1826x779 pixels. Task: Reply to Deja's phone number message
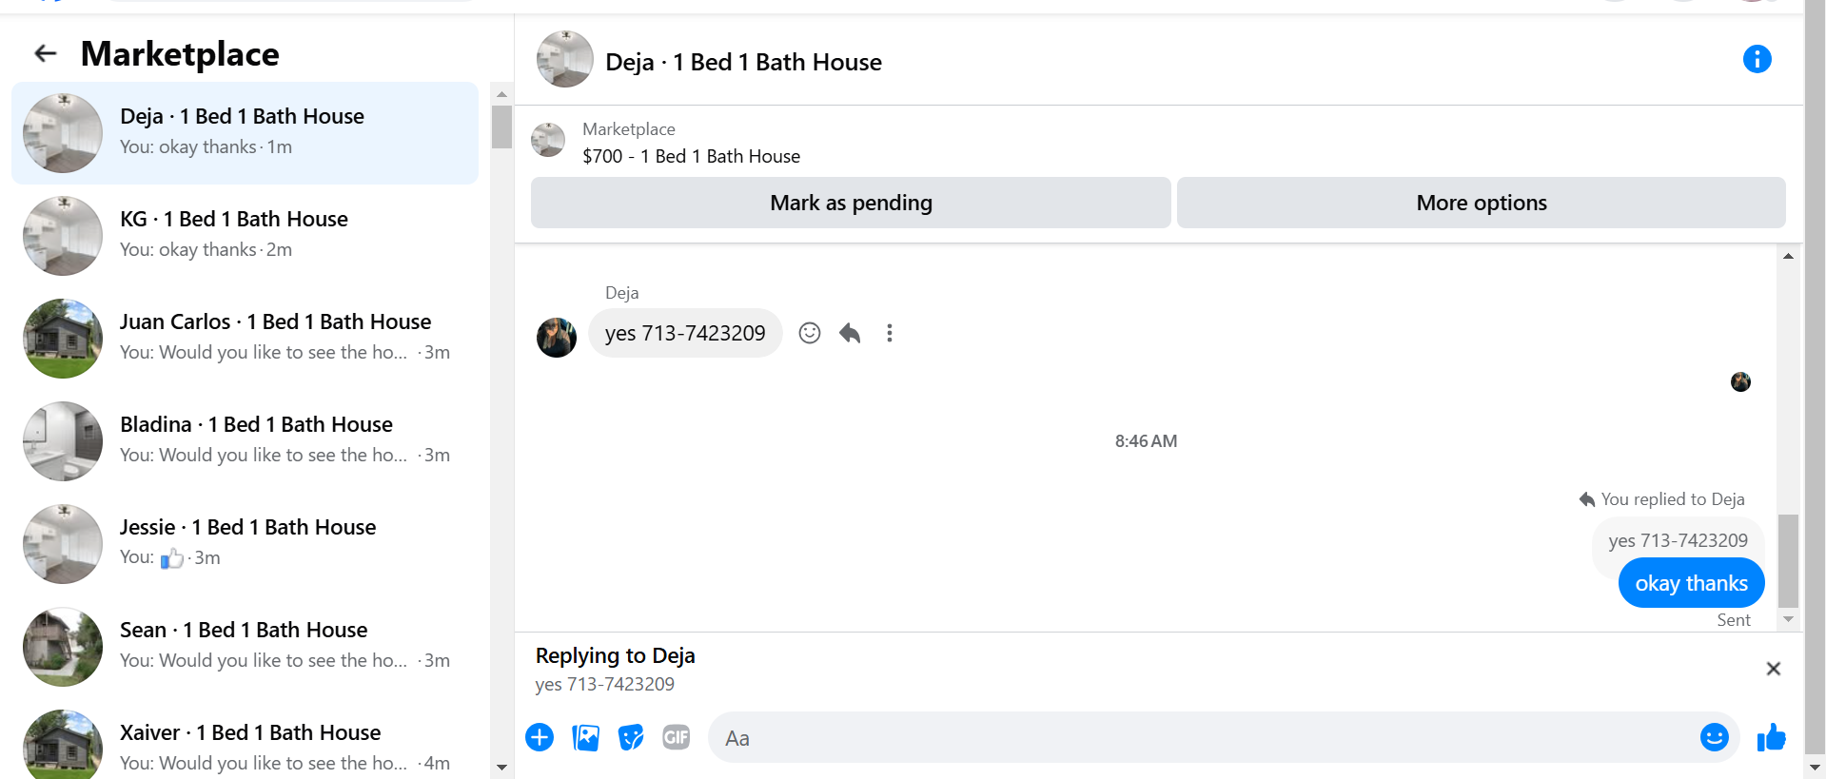[850, 333]
